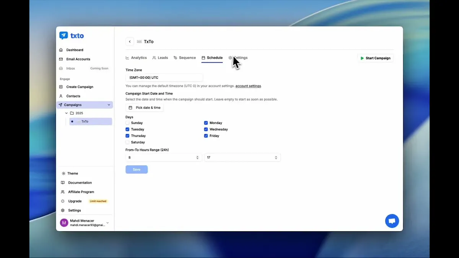Click the 2025 folder icon
The width and height of the screenshot is (459, 258).
click(72, 113)
